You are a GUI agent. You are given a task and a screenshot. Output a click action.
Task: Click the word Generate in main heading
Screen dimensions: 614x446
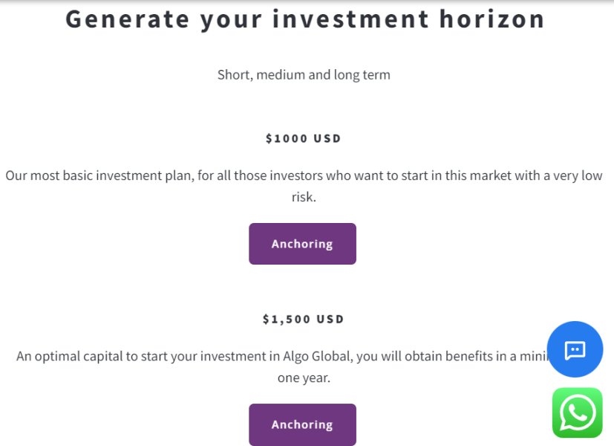(128, 19)
